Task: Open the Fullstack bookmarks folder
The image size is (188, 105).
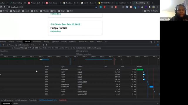Action: point(44,11)
